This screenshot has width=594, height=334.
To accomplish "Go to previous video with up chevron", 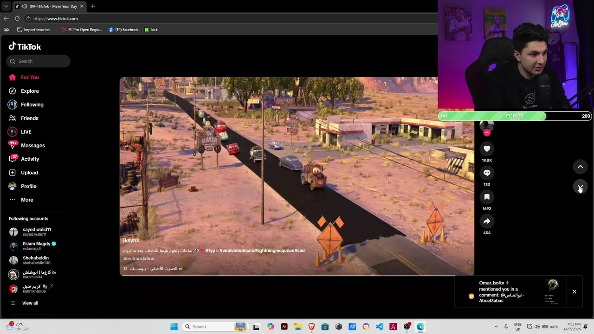I will [x=580, y=167].
